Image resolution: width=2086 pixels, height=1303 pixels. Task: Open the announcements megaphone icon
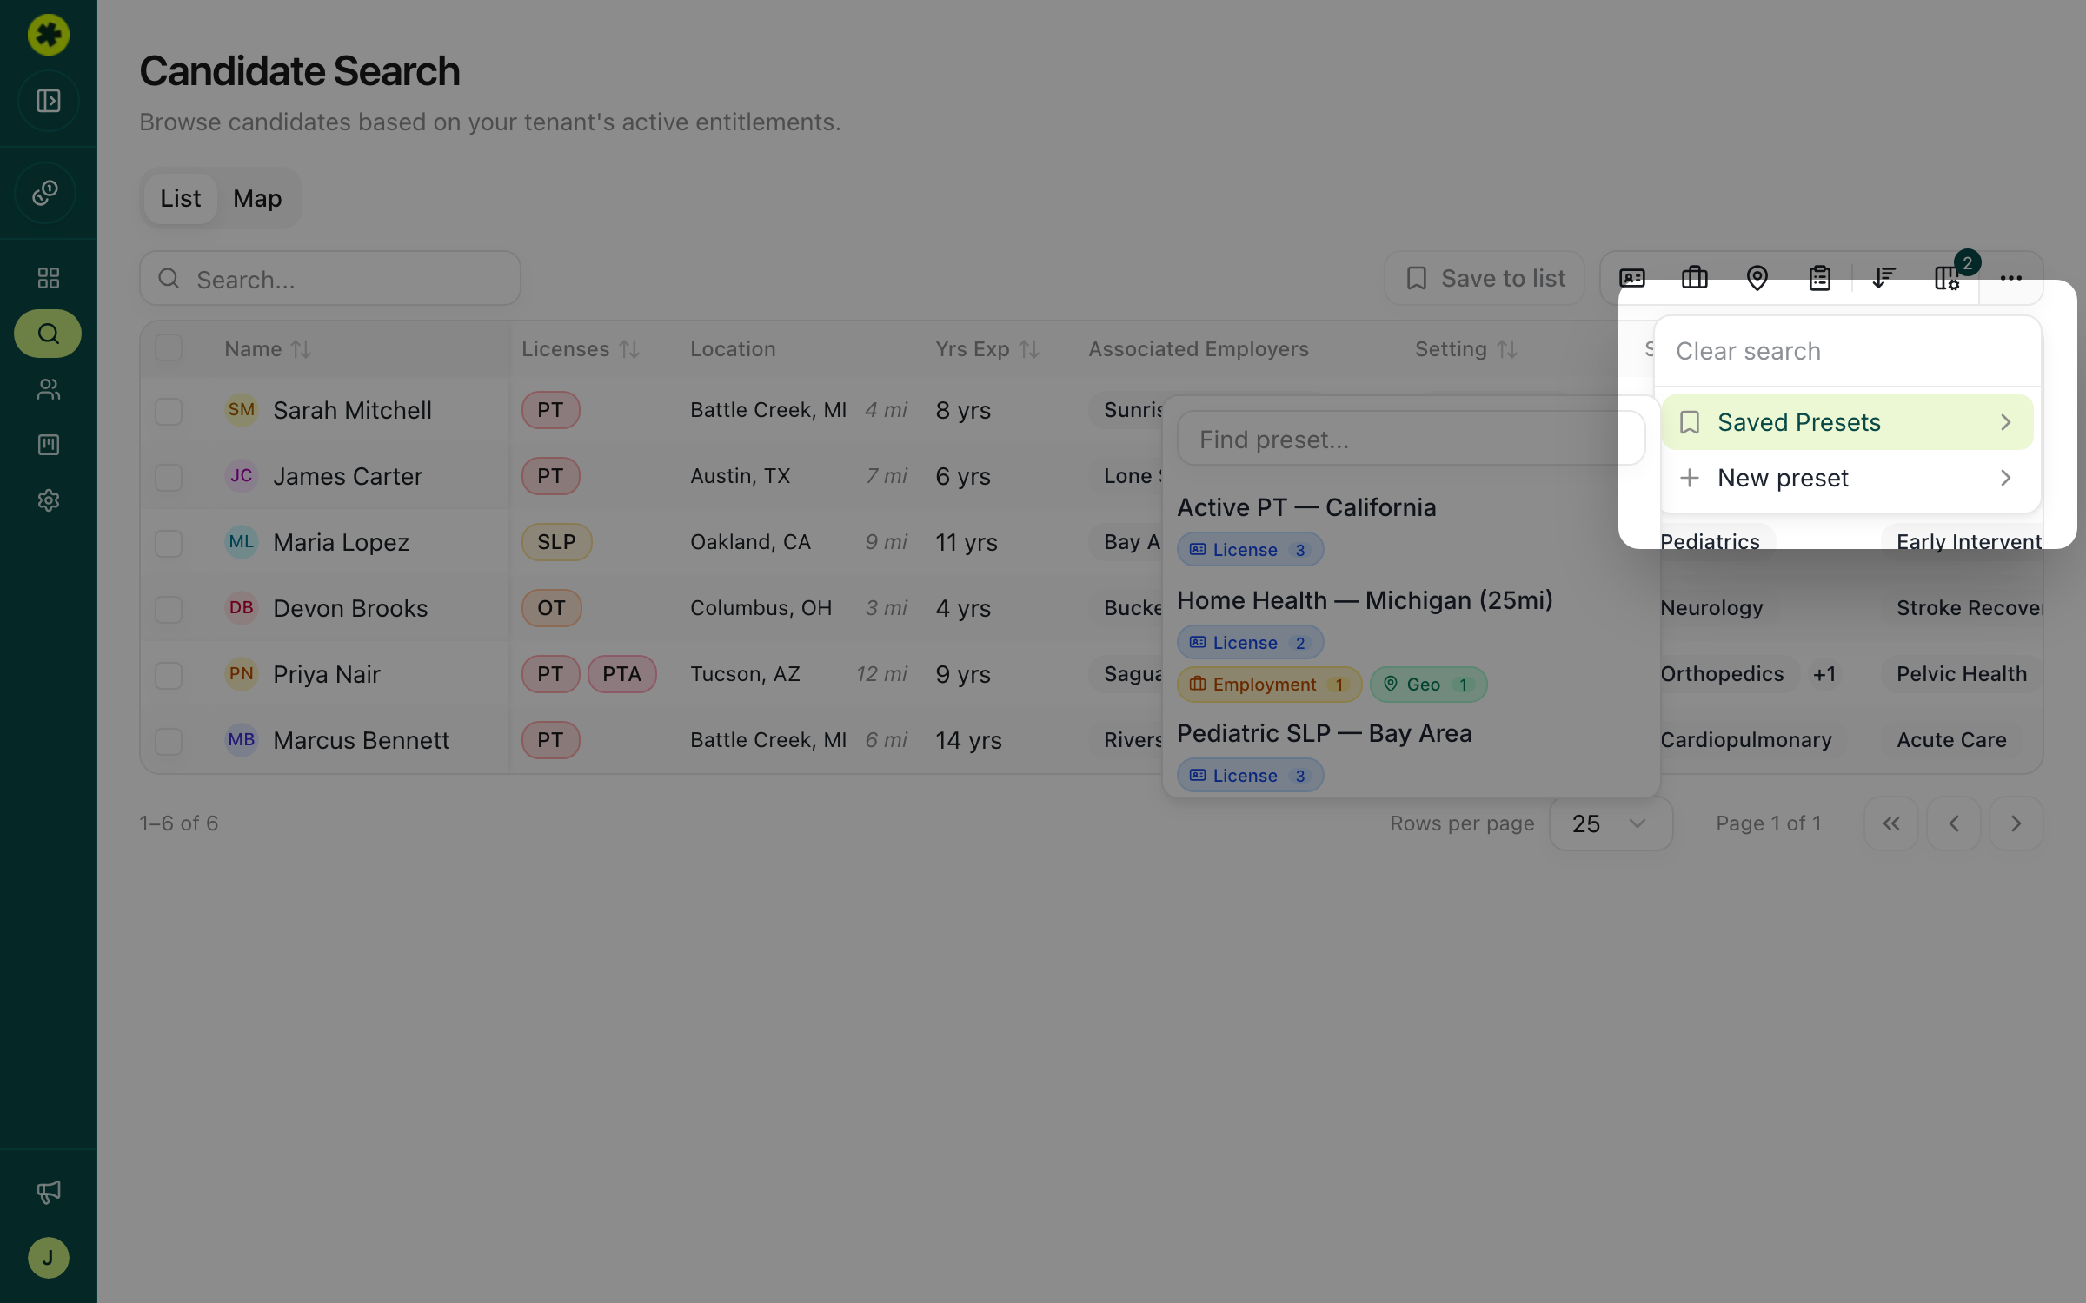(49, 1192)
